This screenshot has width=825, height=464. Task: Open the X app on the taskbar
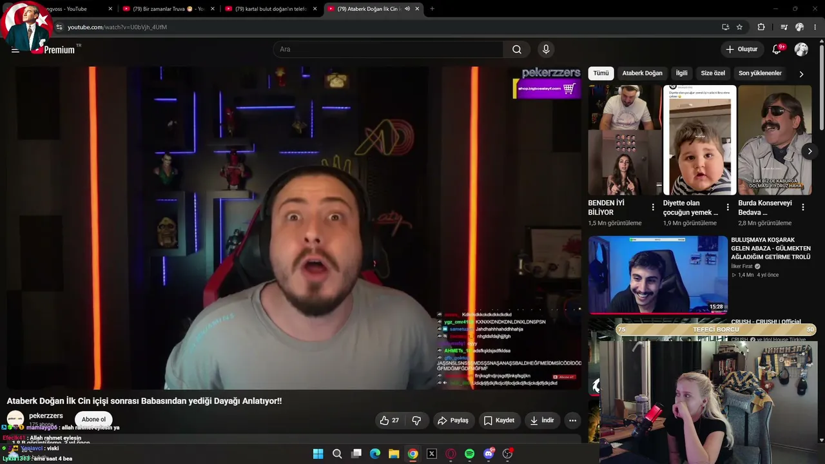click(432, 454)
